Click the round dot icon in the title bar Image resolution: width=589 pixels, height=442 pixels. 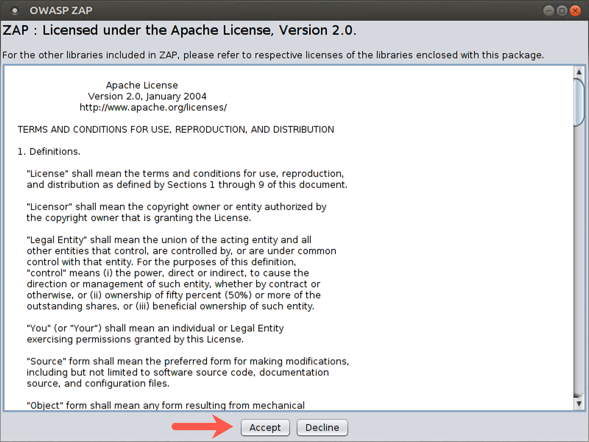[x=15, y=11]
